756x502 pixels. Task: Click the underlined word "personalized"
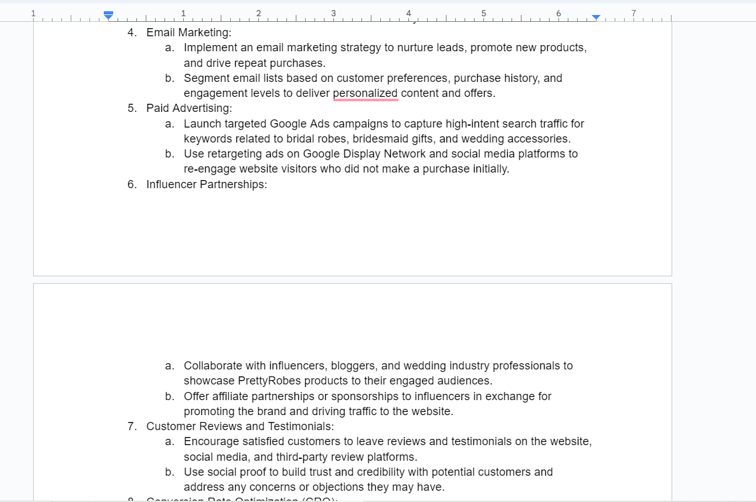click(x=365, y=93)
